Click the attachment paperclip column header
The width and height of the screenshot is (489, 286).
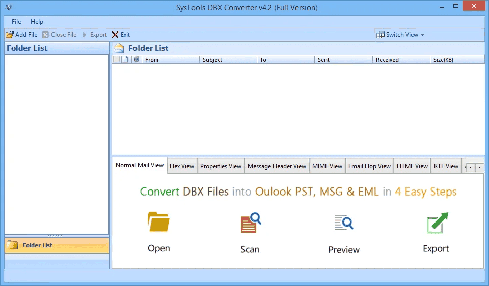coord(137,59)
